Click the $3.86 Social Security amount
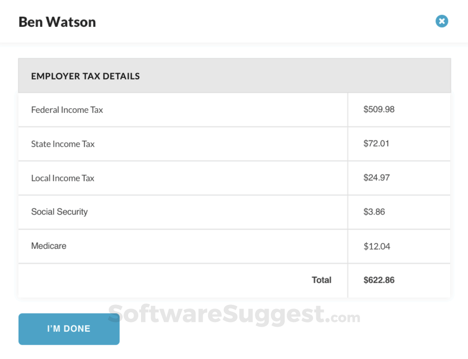The image size is (468, 359). (x=374, y=212)
